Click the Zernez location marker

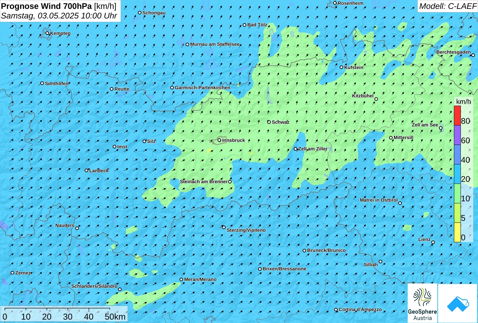pos(13,273)
